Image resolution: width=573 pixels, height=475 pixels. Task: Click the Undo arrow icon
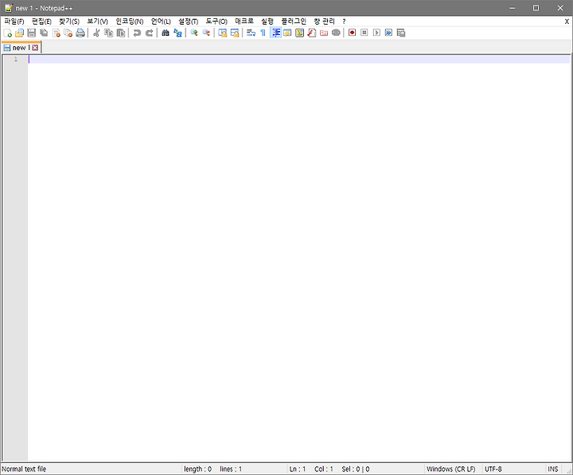click(x=137, y=33)
